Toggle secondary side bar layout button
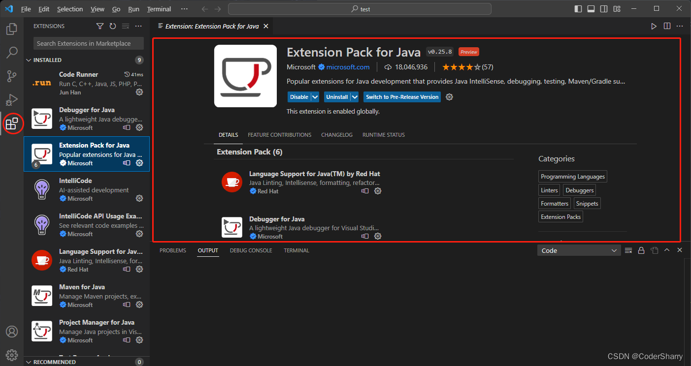Screen dimensions: 691x366 pos(604,9)
